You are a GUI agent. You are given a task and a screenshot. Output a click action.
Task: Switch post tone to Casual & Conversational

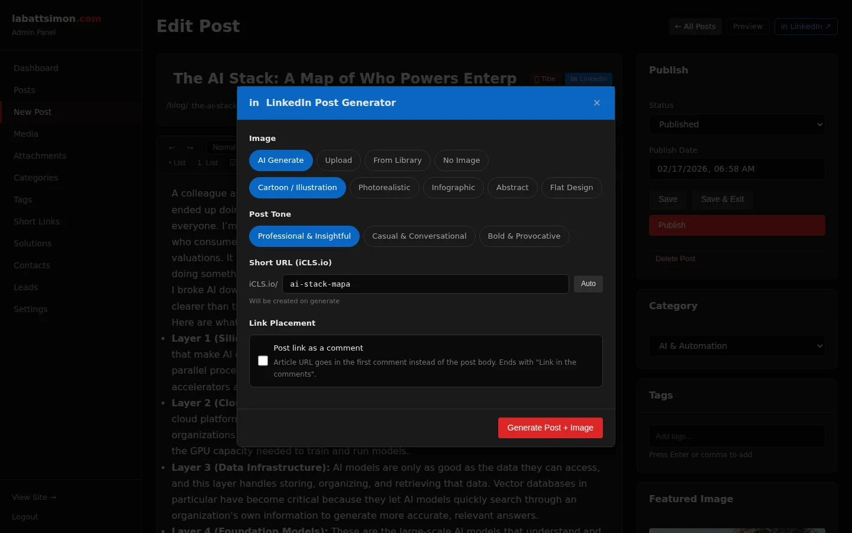pos(419,236)
